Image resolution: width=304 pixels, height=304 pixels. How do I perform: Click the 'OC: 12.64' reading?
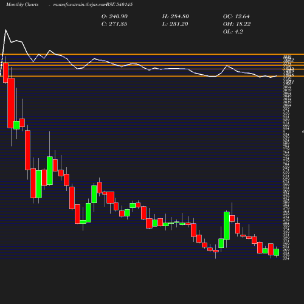[237, 16]
